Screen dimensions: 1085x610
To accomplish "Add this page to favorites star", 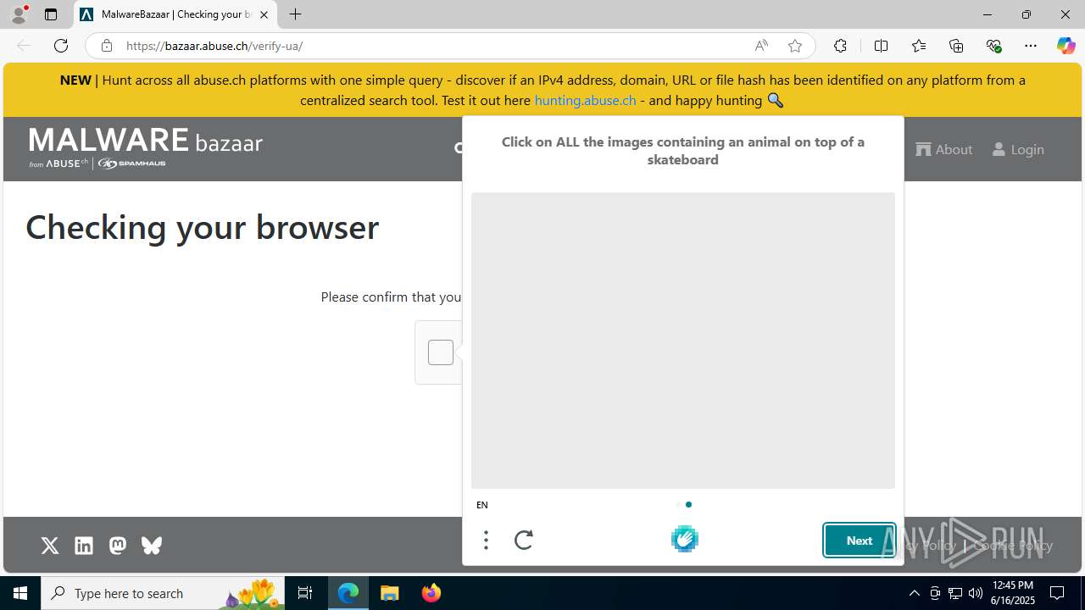I will pyautogui.click(x=795, y=46).
